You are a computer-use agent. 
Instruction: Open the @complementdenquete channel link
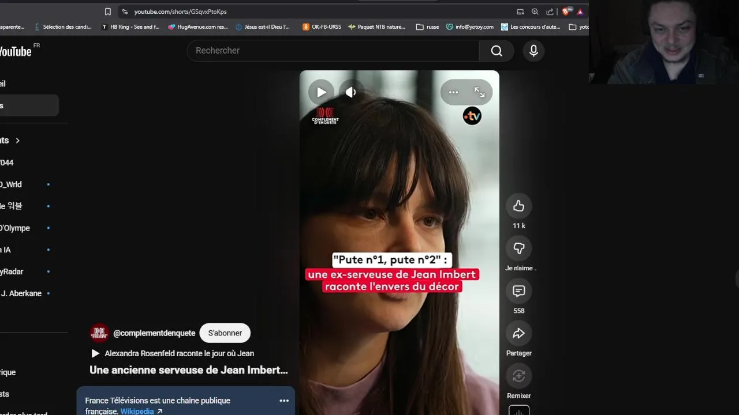click(154, 333)
